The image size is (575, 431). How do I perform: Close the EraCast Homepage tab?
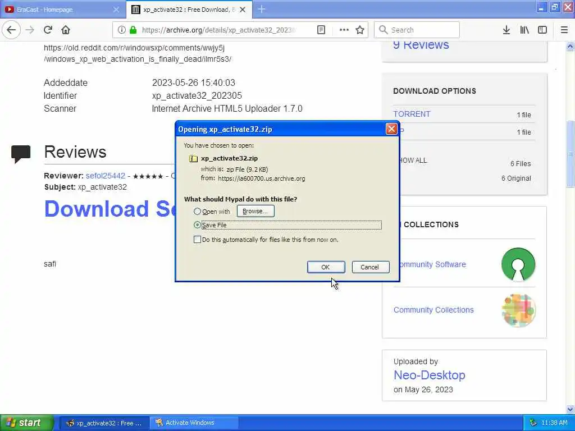116,10
